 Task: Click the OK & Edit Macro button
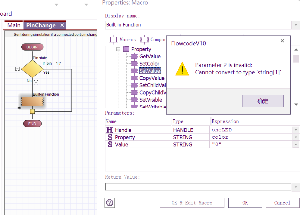(192, 203)
